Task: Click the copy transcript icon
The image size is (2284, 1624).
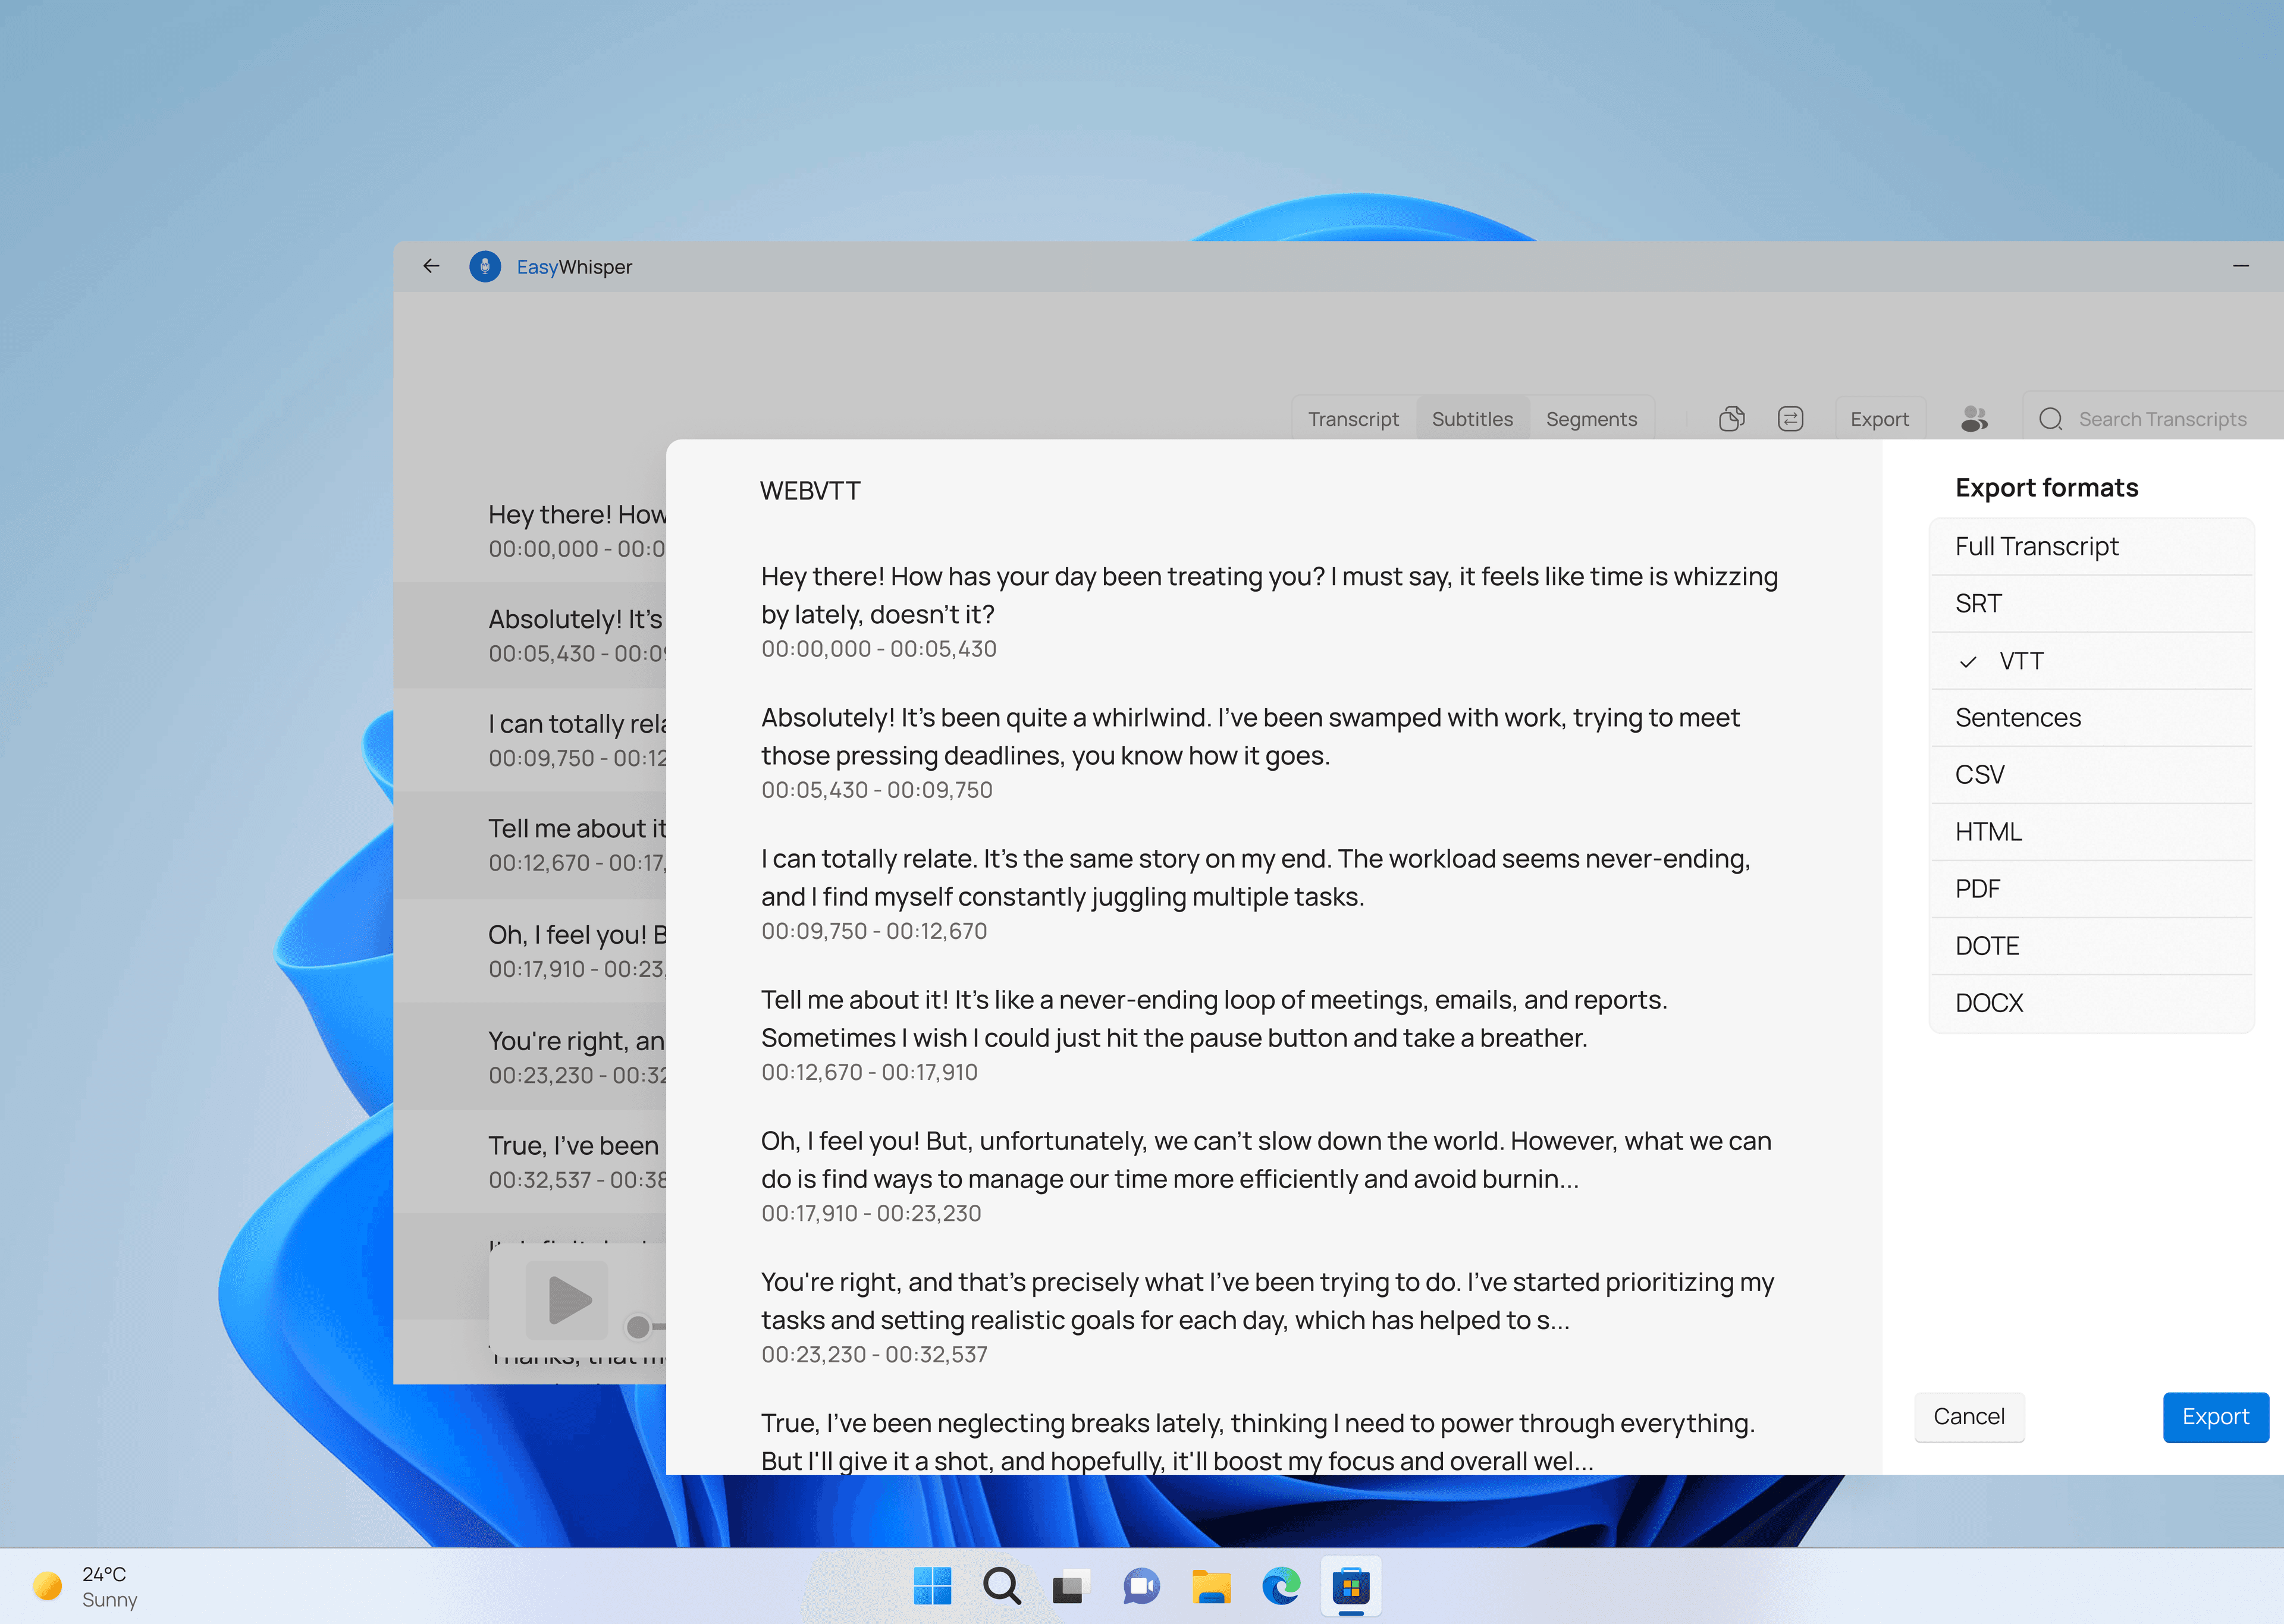Action: (1731, 419)
